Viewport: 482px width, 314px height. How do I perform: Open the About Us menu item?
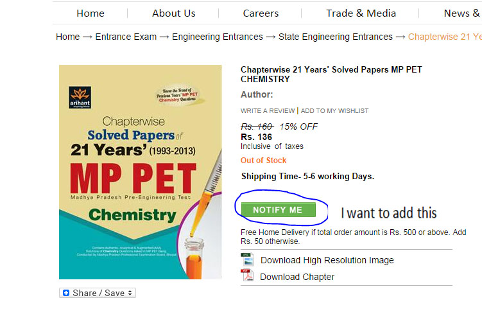(x=174, y=13)
